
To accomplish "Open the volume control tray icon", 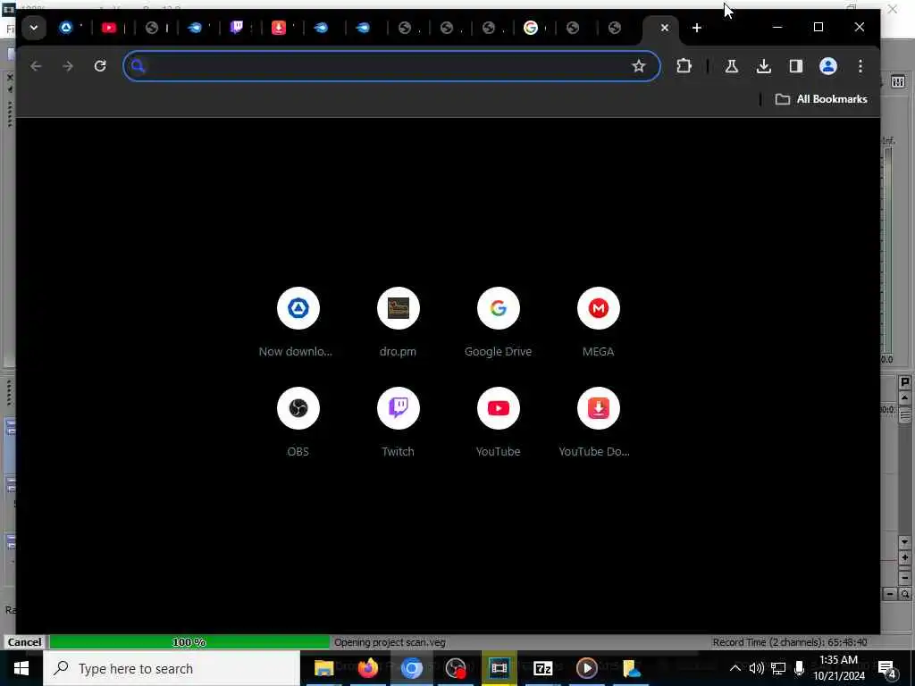I will (756, 668).
